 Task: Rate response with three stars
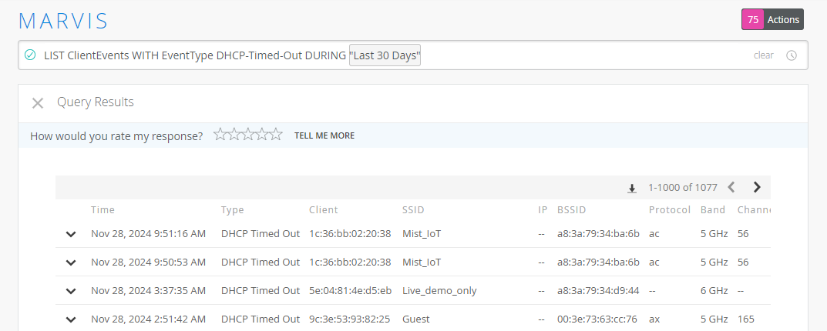[248, 135]
